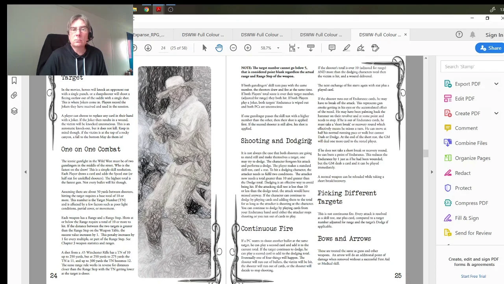Click the 'Continuous Fire' heading
The width and height of the screenshot is (504, 284).
tap(267, 229)
